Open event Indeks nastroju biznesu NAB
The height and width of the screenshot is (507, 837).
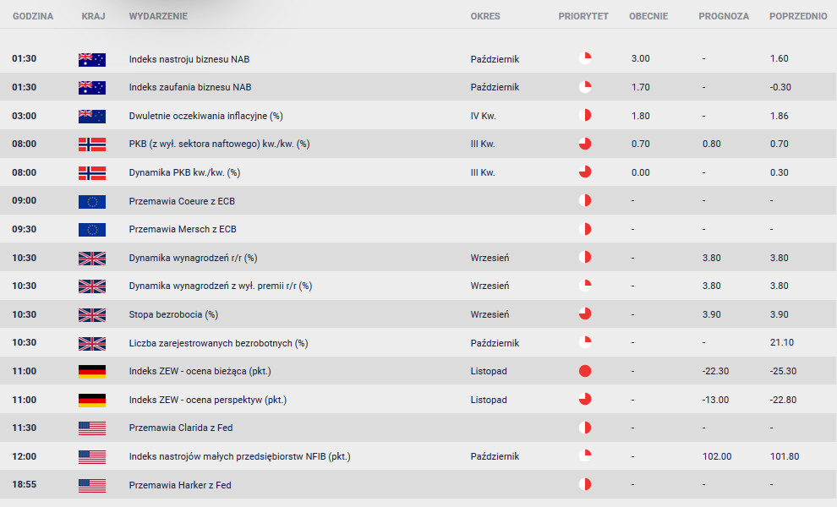coord(189,59)
